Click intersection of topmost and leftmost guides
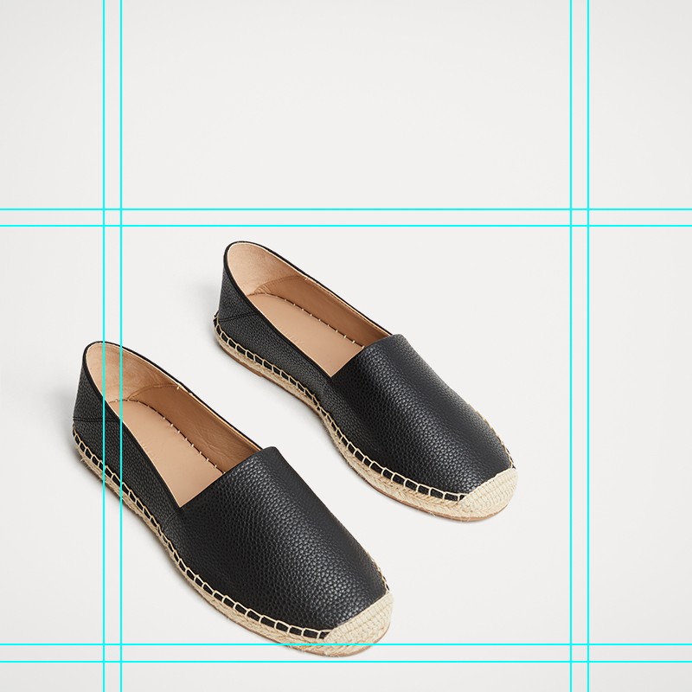This screenshot has height=692, width=692. point(104,209)
